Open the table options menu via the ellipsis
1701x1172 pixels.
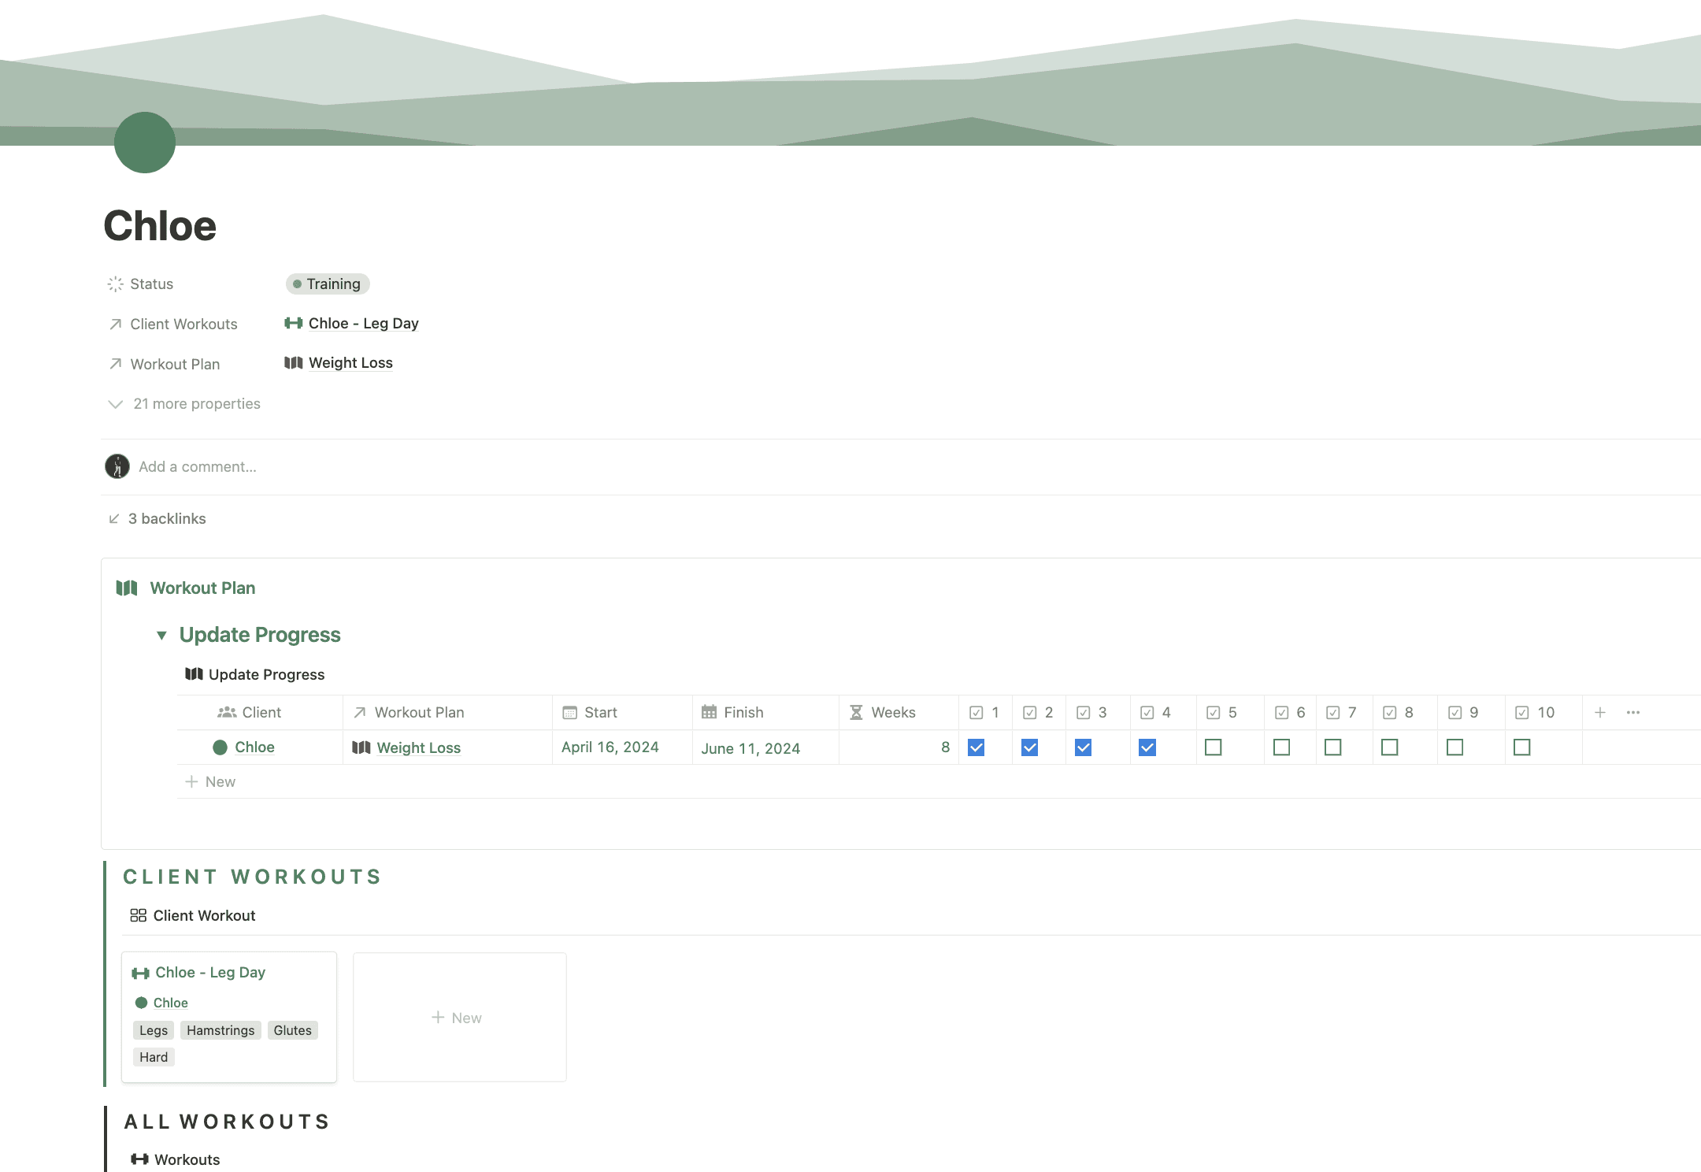(x=1633, y=712)
